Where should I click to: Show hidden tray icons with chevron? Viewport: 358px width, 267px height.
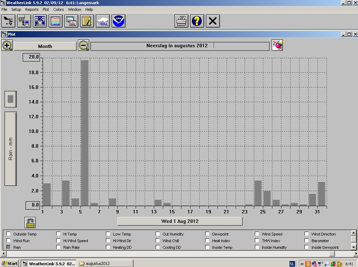click(x=302, y=264)
